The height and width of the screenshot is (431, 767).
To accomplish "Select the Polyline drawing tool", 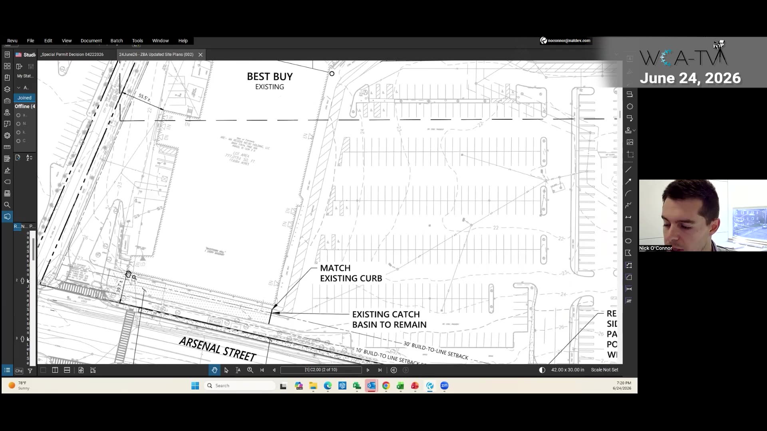I will tap(628, 205).
